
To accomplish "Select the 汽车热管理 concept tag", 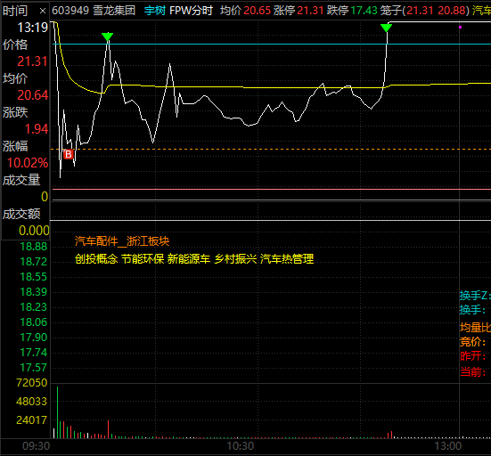I will click(x=287, y=259).
